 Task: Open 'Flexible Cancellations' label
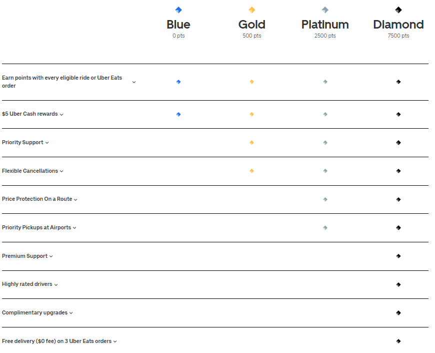coord(30,171)
